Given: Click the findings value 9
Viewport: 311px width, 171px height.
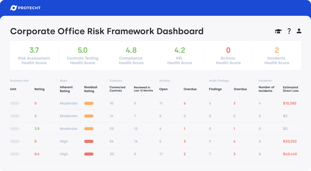Looking at the screenshot, I should 210,141.
